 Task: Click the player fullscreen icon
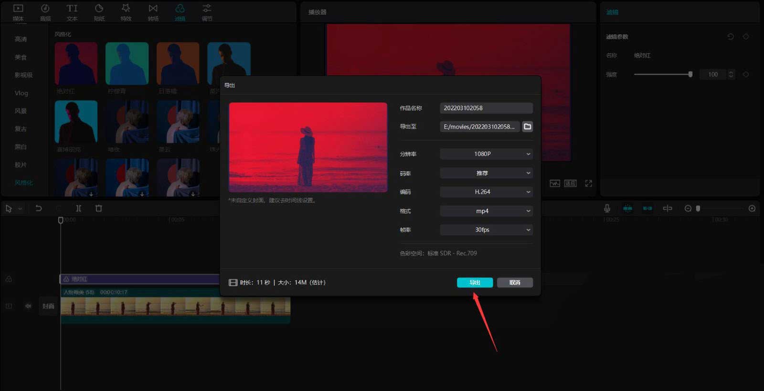tap(588, 184)
